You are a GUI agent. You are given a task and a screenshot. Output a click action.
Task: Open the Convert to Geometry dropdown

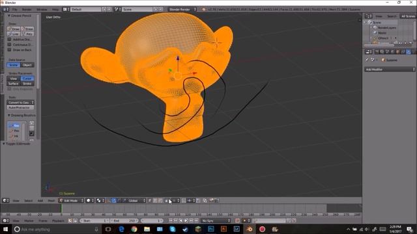pyautogui.click(x=21, y=103)
